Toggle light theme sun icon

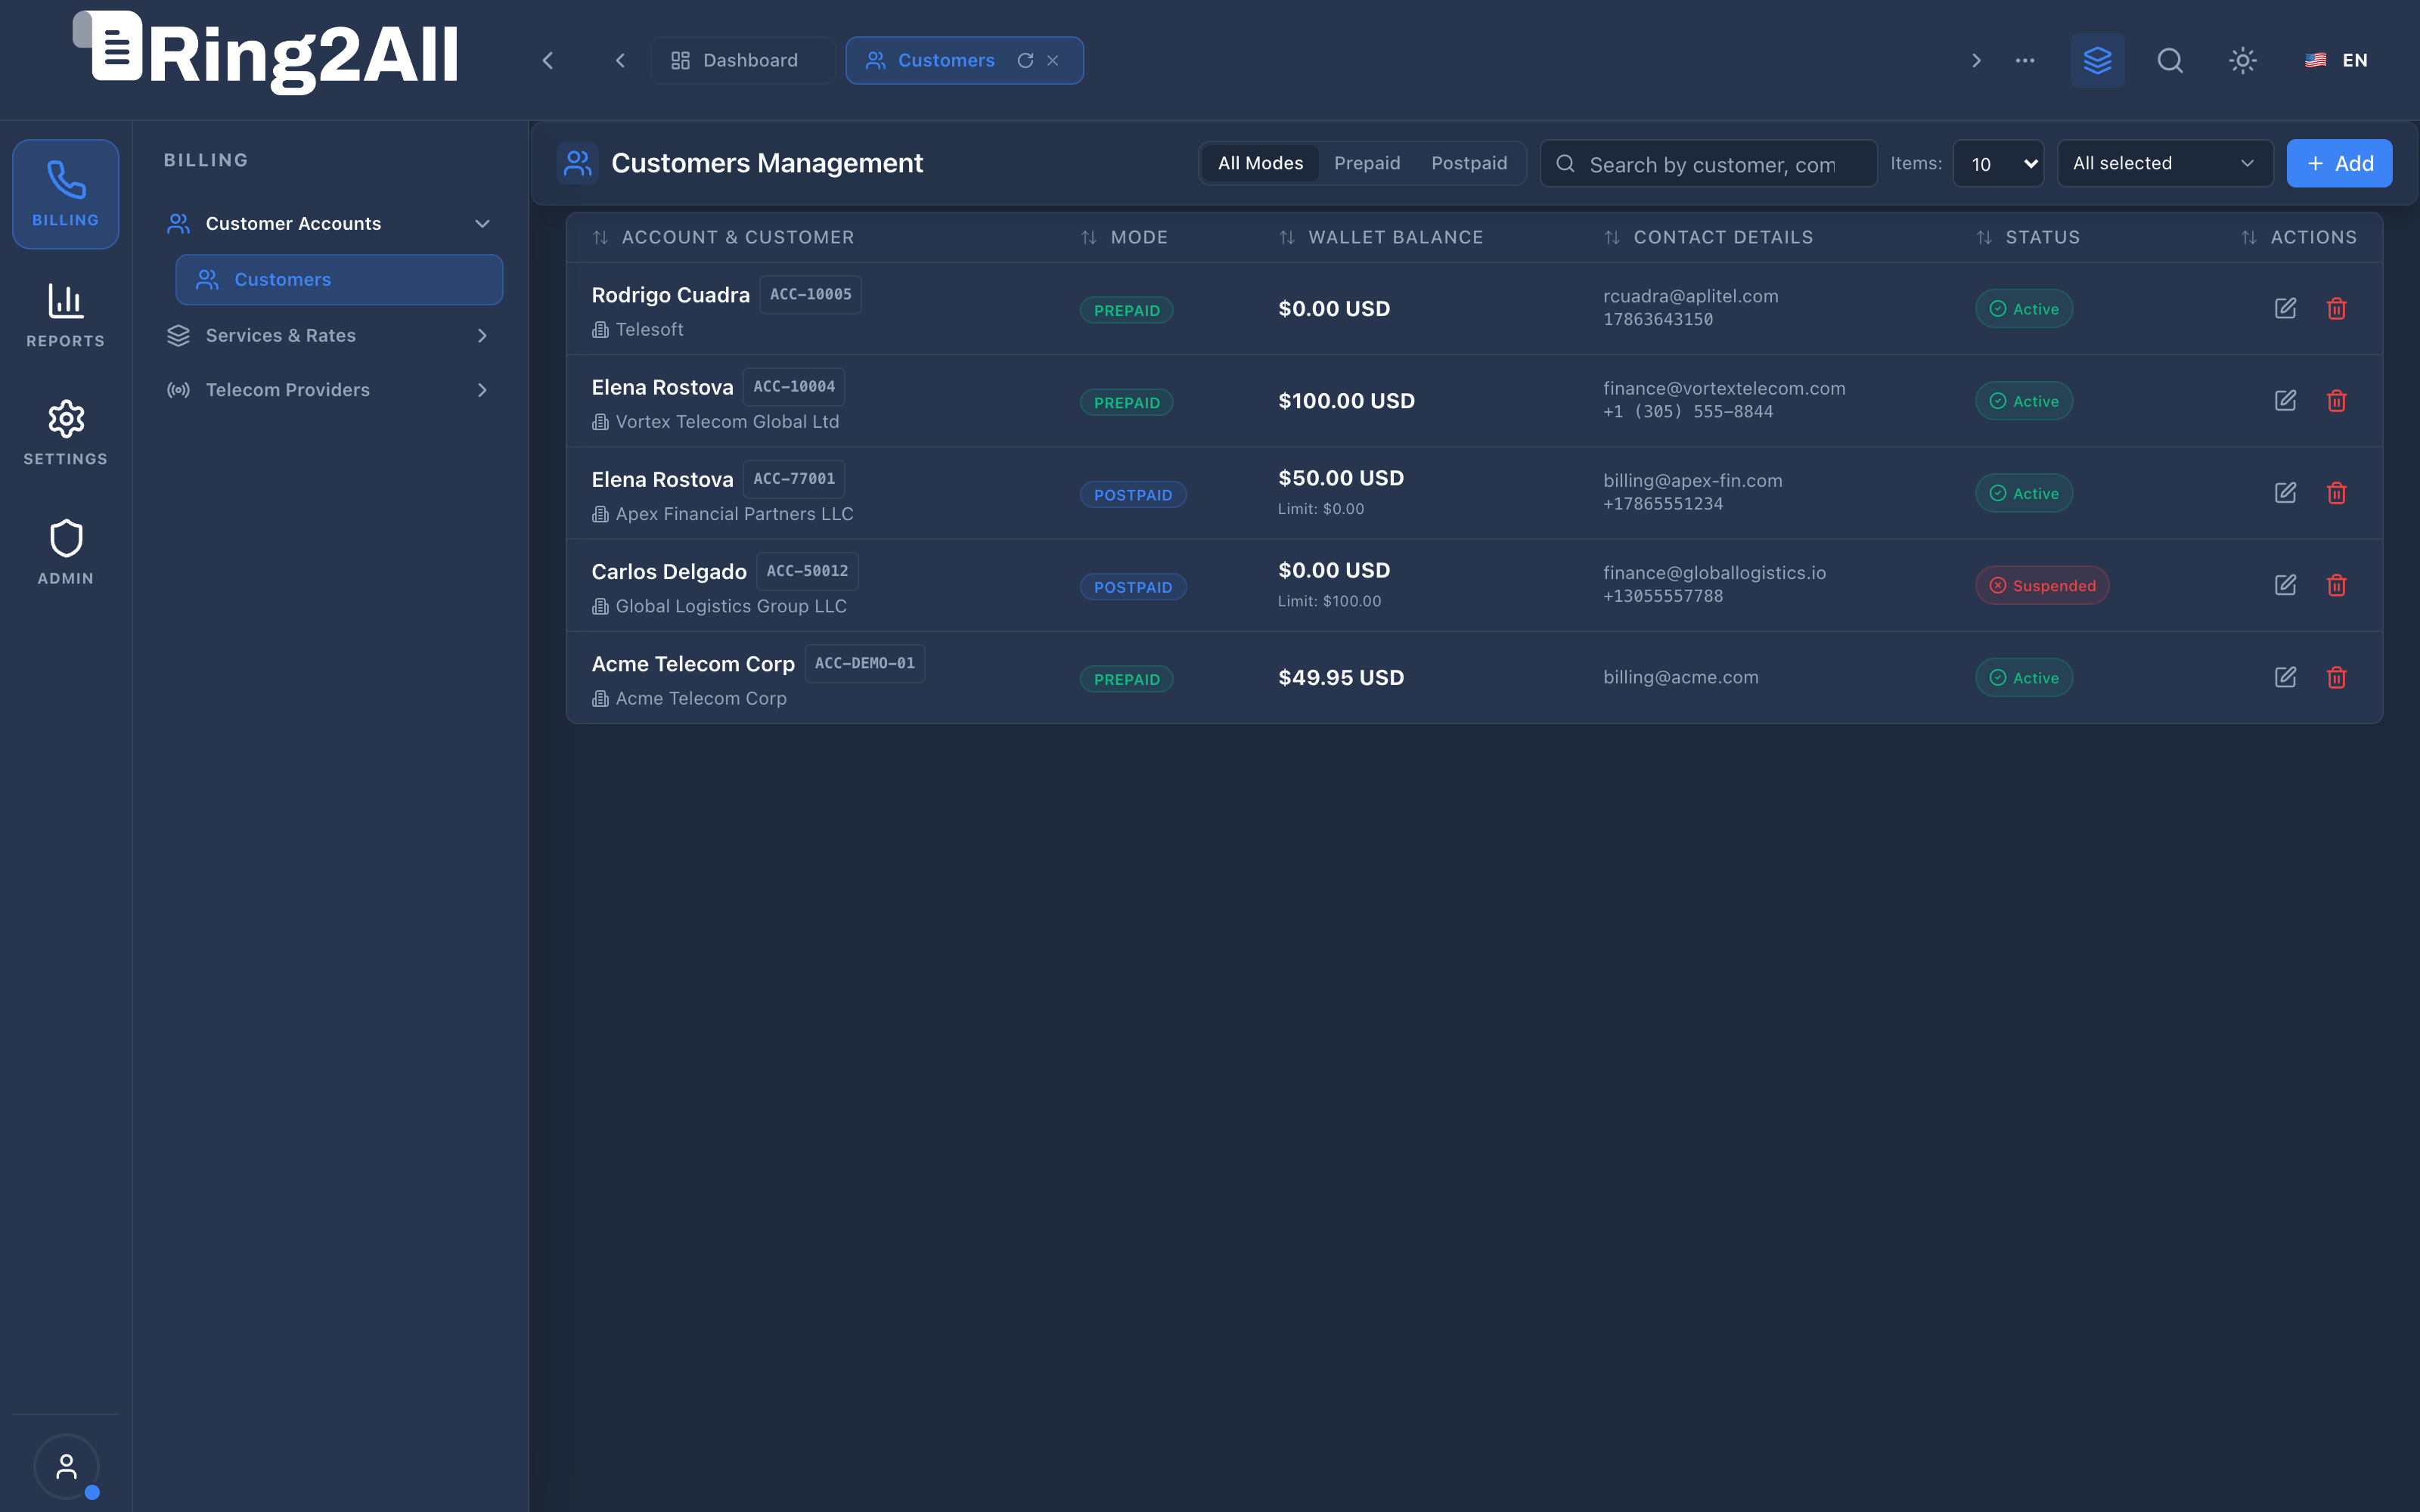[2243, 60]
